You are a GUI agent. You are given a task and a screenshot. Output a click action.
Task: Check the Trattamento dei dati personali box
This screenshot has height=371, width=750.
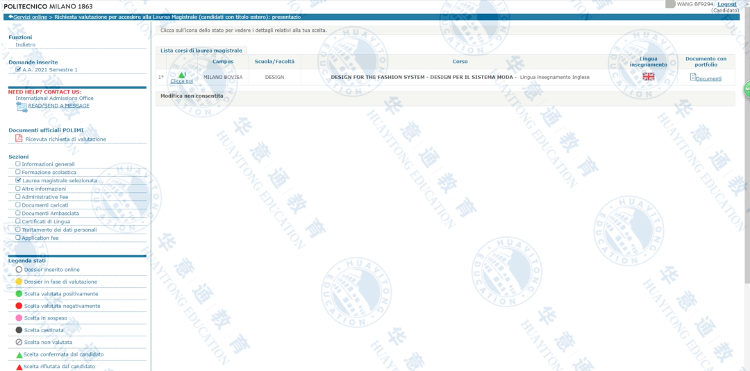[18, 230]
